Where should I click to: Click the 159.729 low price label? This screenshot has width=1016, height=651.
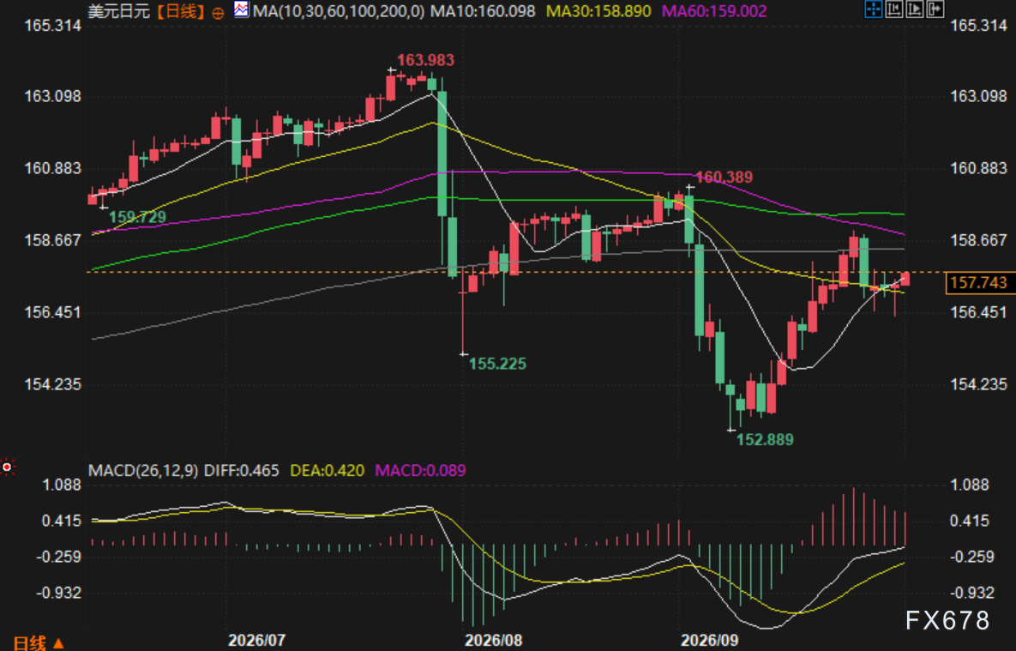(137, 217)
